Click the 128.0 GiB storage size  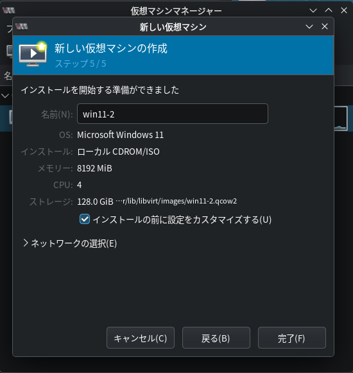tap(95, 202)
